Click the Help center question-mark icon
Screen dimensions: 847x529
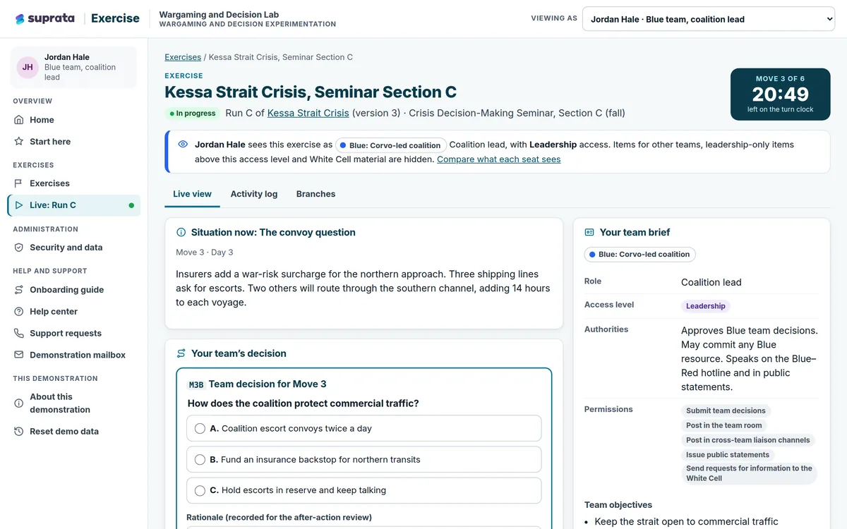(19, 312)
